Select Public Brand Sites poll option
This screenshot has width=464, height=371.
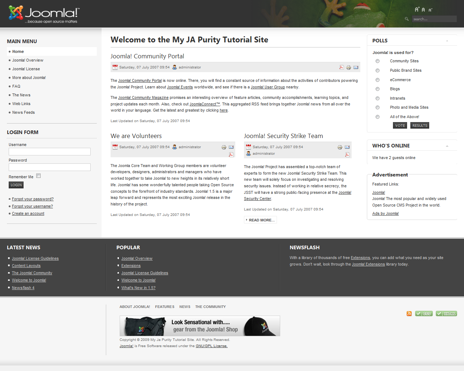pos(378,71)
